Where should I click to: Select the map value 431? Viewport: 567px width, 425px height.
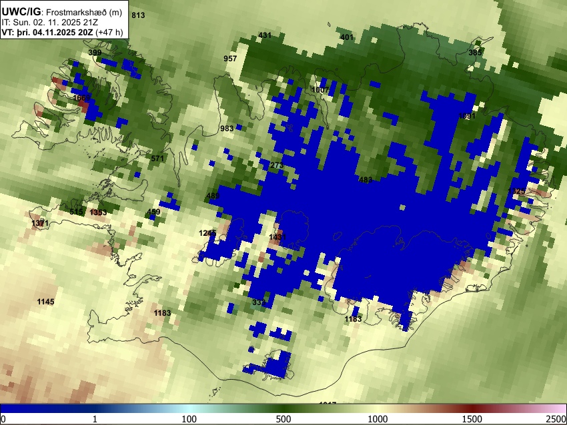(265, 35)
